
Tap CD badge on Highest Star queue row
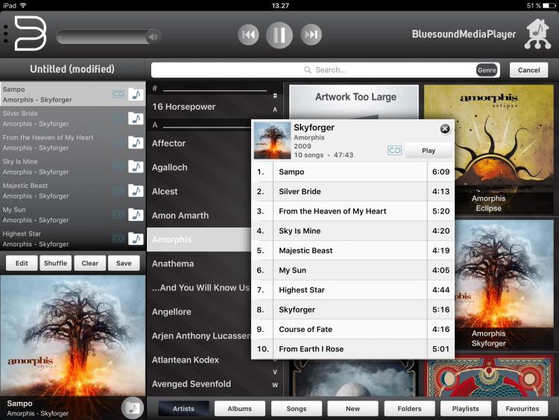119,239
